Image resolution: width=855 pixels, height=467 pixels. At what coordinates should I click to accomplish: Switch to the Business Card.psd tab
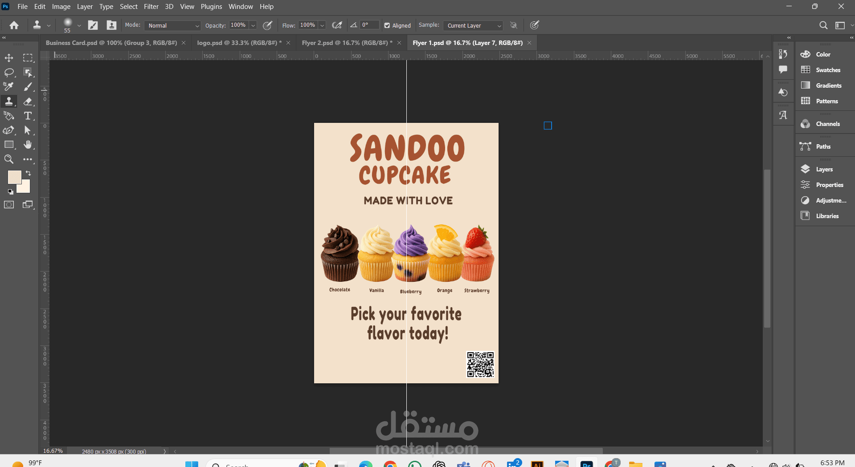click(x=111, y=43)
